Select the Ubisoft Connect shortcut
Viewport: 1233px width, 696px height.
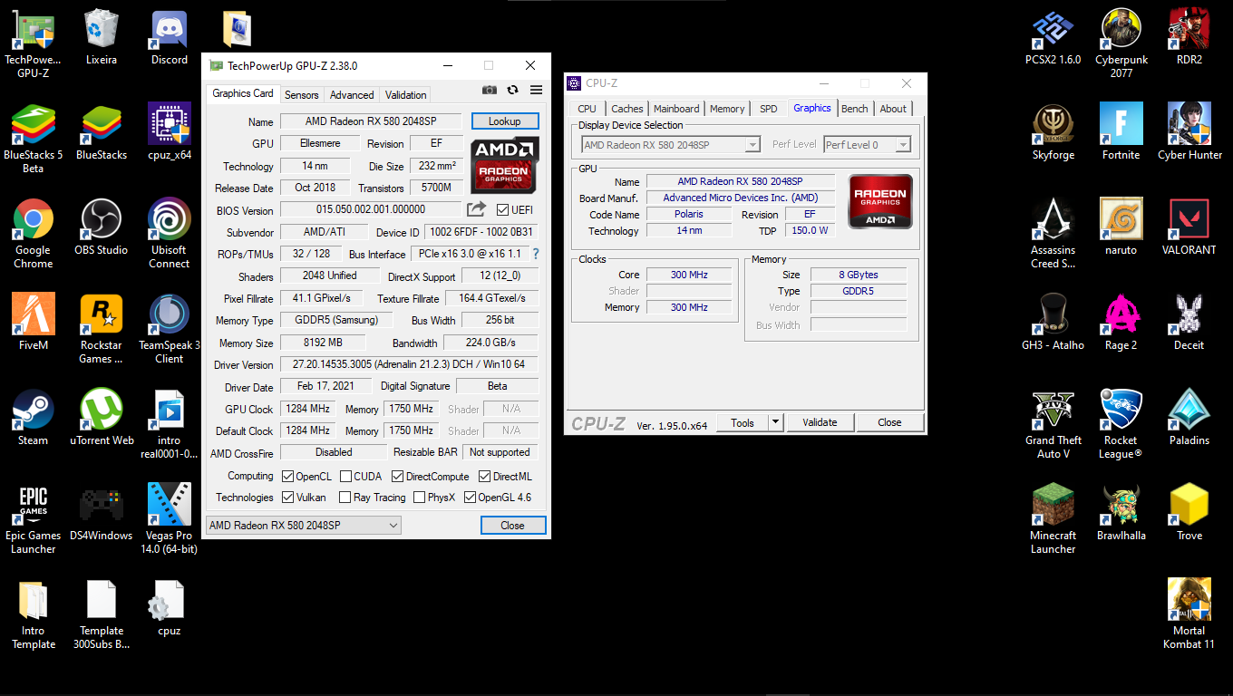click(x=170, y=234)
